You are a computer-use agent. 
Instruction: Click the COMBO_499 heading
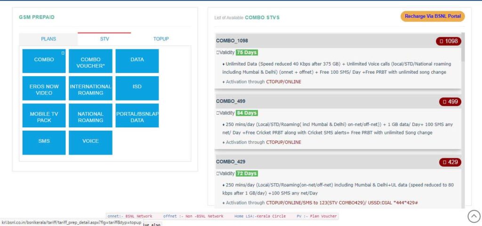click(x=231, y=101)
